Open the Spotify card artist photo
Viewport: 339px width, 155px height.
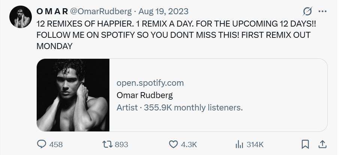pyautogui.click(x=73, y=95)
